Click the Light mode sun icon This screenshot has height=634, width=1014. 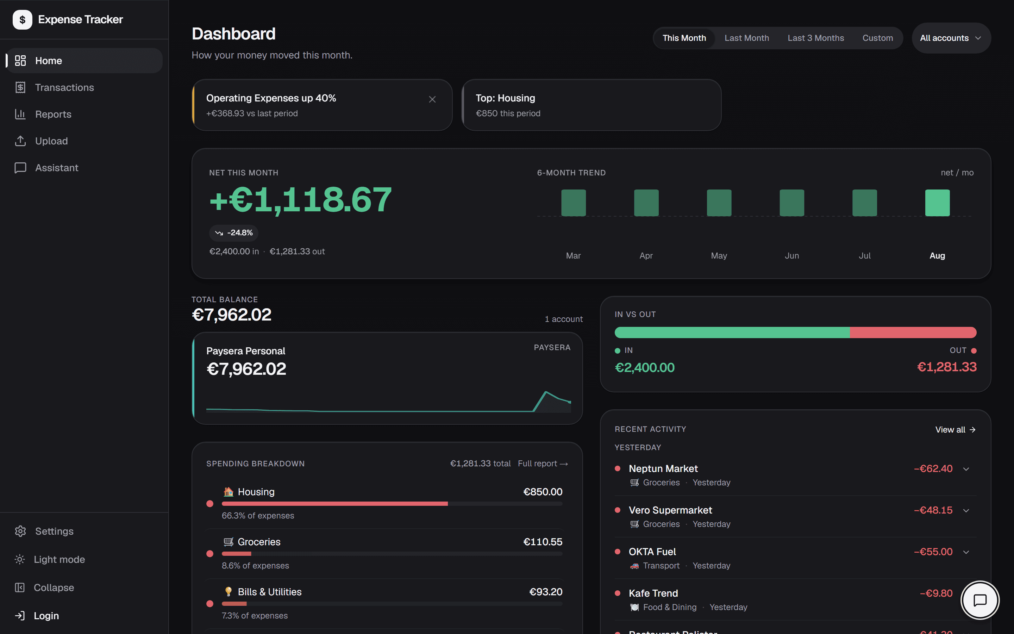(20, 559)
